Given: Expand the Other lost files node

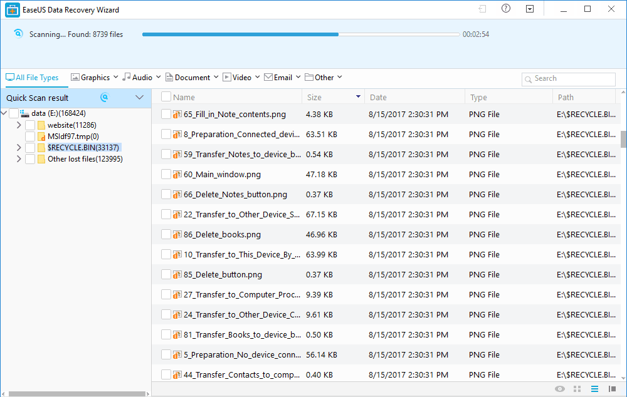Looking at the screenshot, I should (x=19, y=159).
